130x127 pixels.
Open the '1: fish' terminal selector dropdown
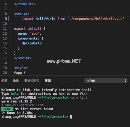coord(106,81)
